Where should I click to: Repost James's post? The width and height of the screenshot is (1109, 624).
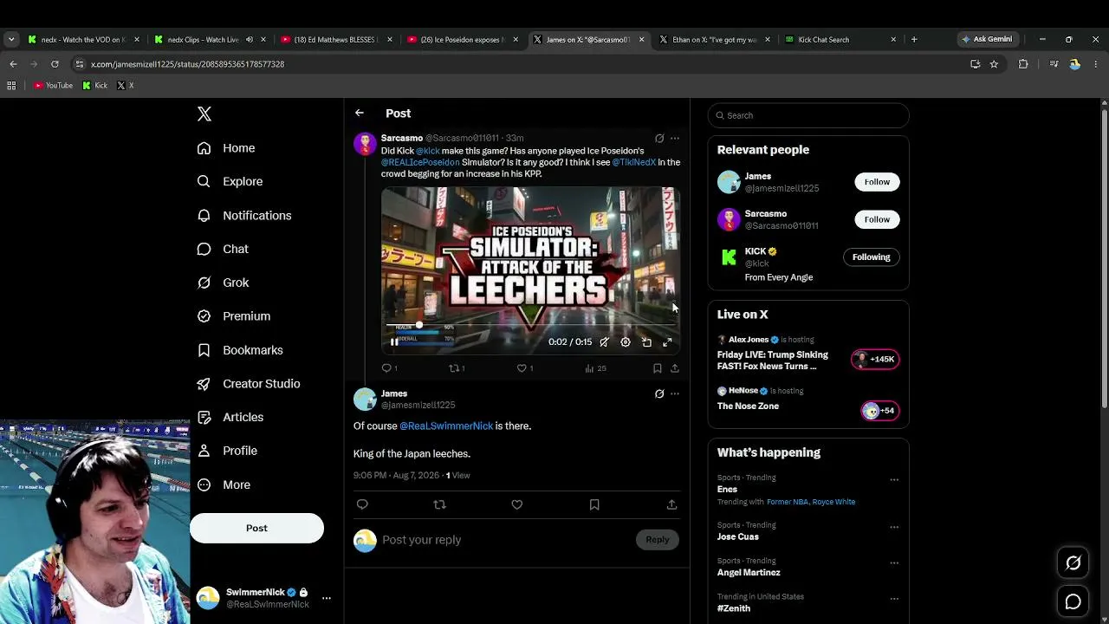tap(439, 504)
